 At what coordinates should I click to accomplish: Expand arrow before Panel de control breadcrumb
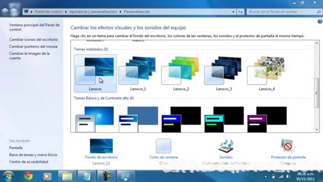tap(32, 12)
